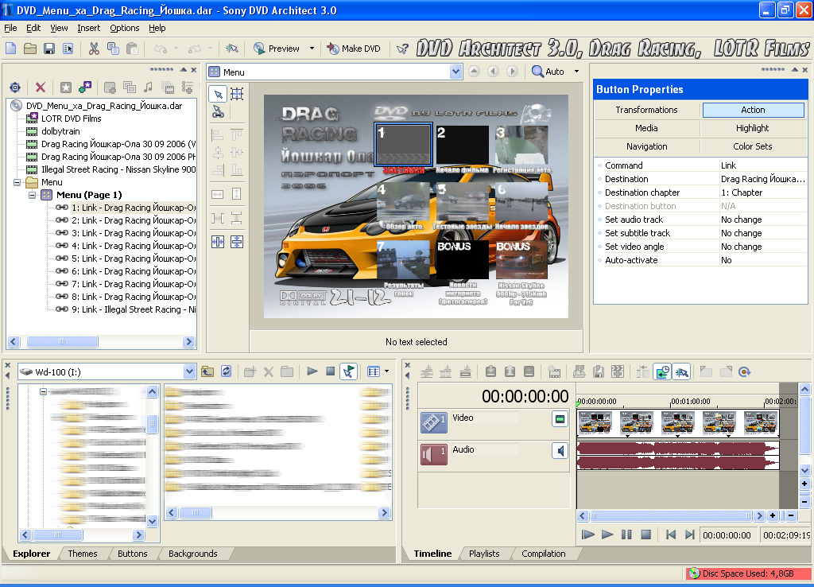Click the New project icon
This screenshot has width=814, height=587.
tap(11, 49)
